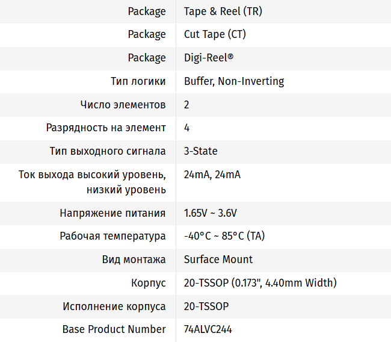391x342 pixels.
Task: Click the "Разрядность на элемент" label
Action: [106, 128]
